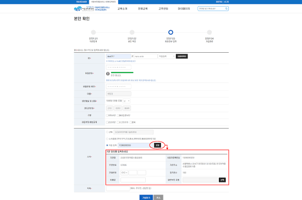Open the gender dropdown after the birthdate
This screenshot has width=302, height=200.
pos(127,101)
